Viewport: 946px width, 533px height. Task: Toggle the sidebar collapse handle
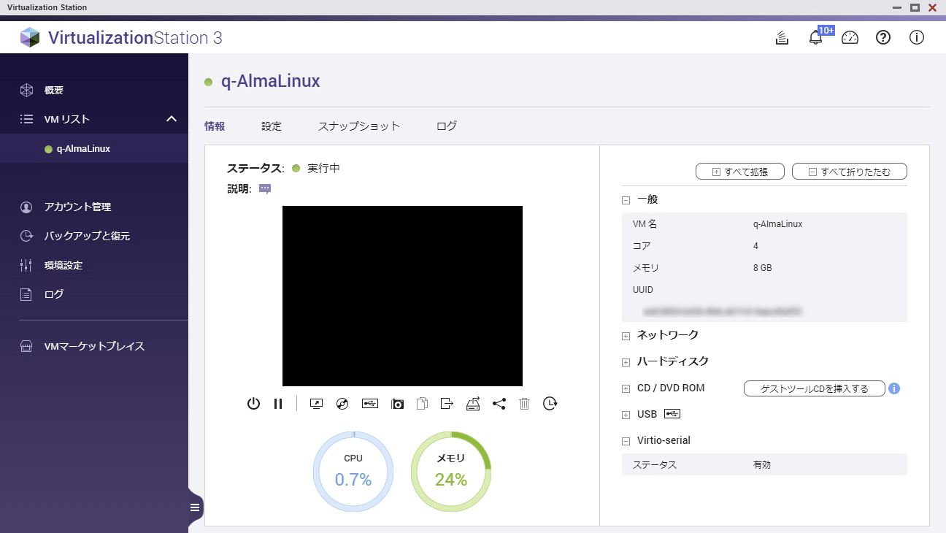point(195,507)
